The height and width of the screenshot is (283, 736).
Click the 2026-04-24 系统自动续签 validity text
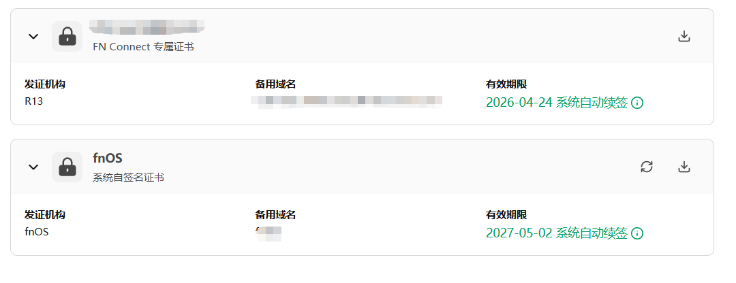[556, 103]
